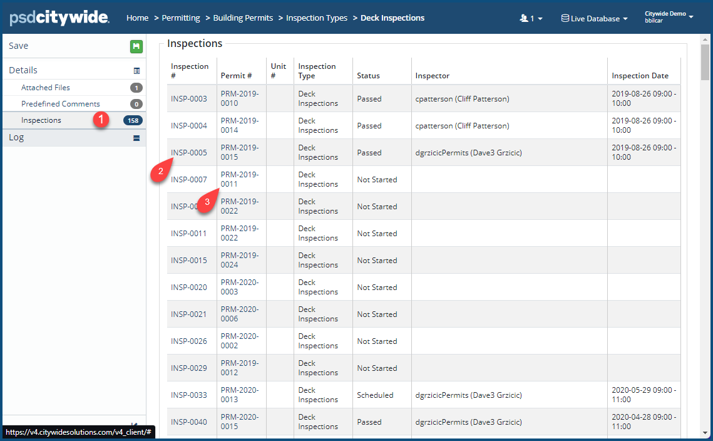Viewport: 713px width, 441px height.
Task: Click the vertical scrollbar thumb
Action: click(x=705, y=62)
